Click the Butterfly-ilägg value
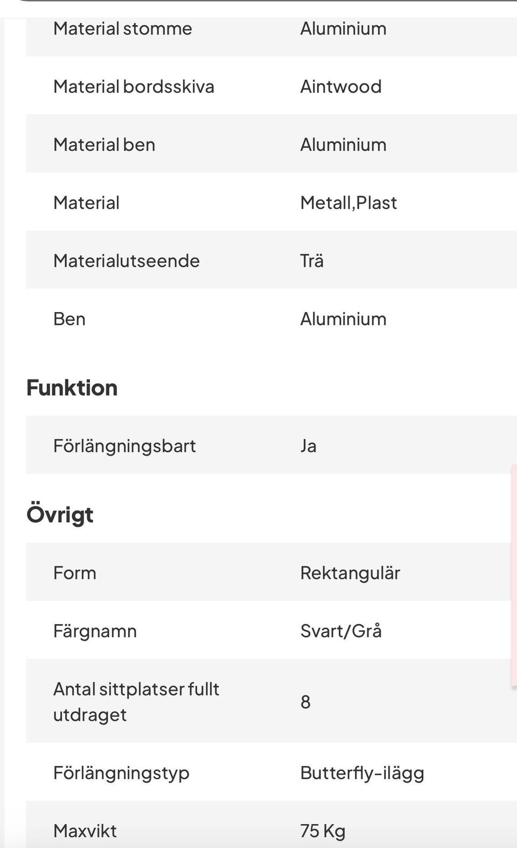This screenshot has height=848, width=517. click(x=362, y=774)
